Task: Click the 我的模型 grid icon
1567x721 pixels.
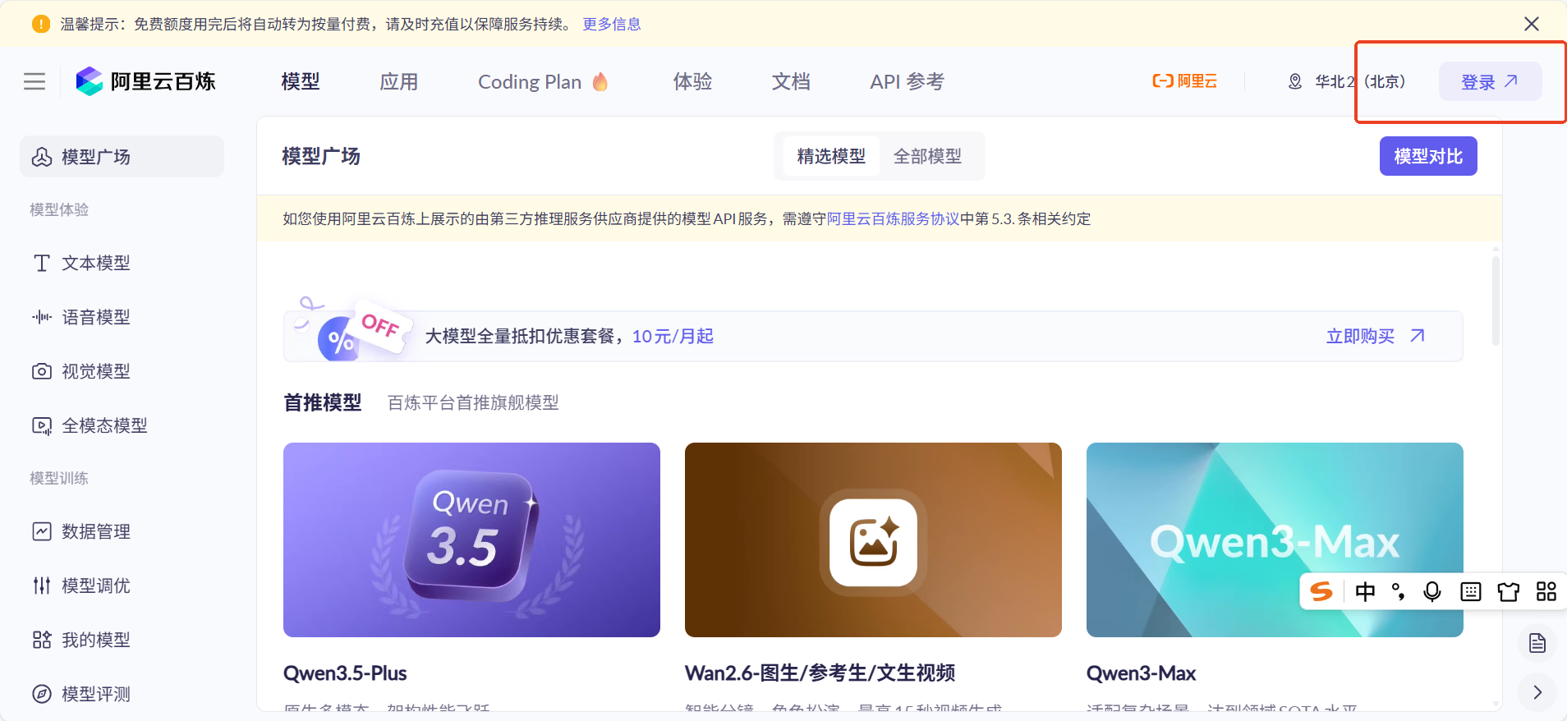Action: (42, 640)
